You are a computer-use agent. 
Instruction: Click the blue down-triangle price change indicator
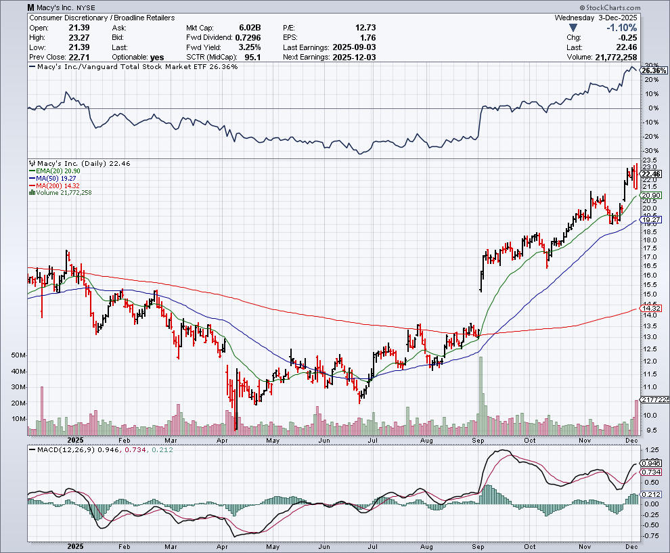(574, 28)
